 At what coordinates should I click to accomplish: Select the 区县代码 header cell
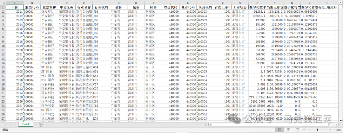click(205, 7)
